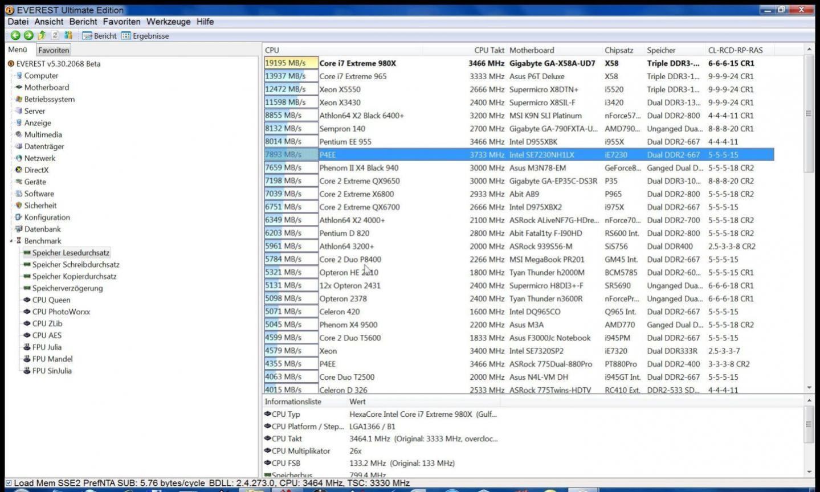Select DirectX in the tree
820x492 pixels.
pyautogui.click(x=32, y=170)
